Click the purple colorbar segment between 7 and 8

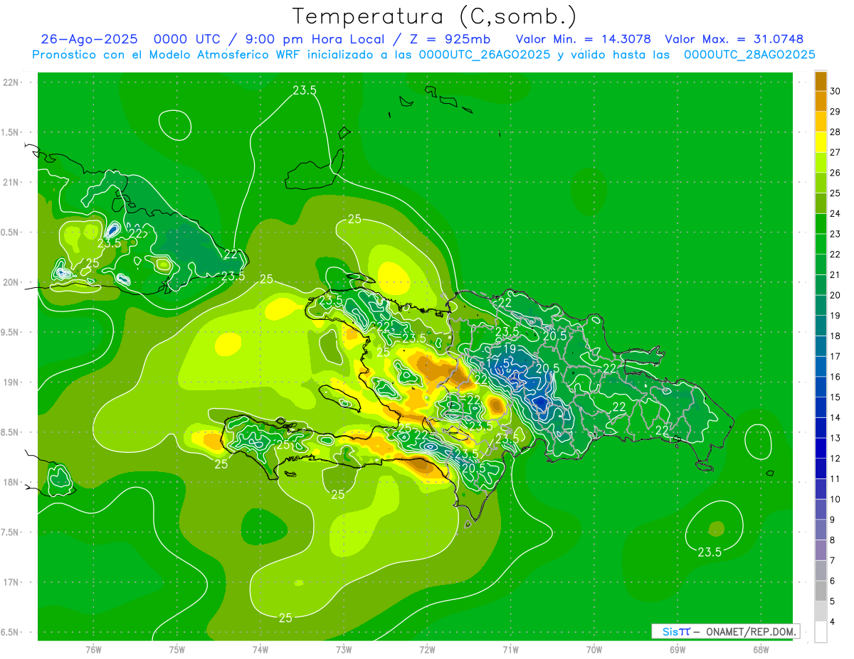pos(821,550)
